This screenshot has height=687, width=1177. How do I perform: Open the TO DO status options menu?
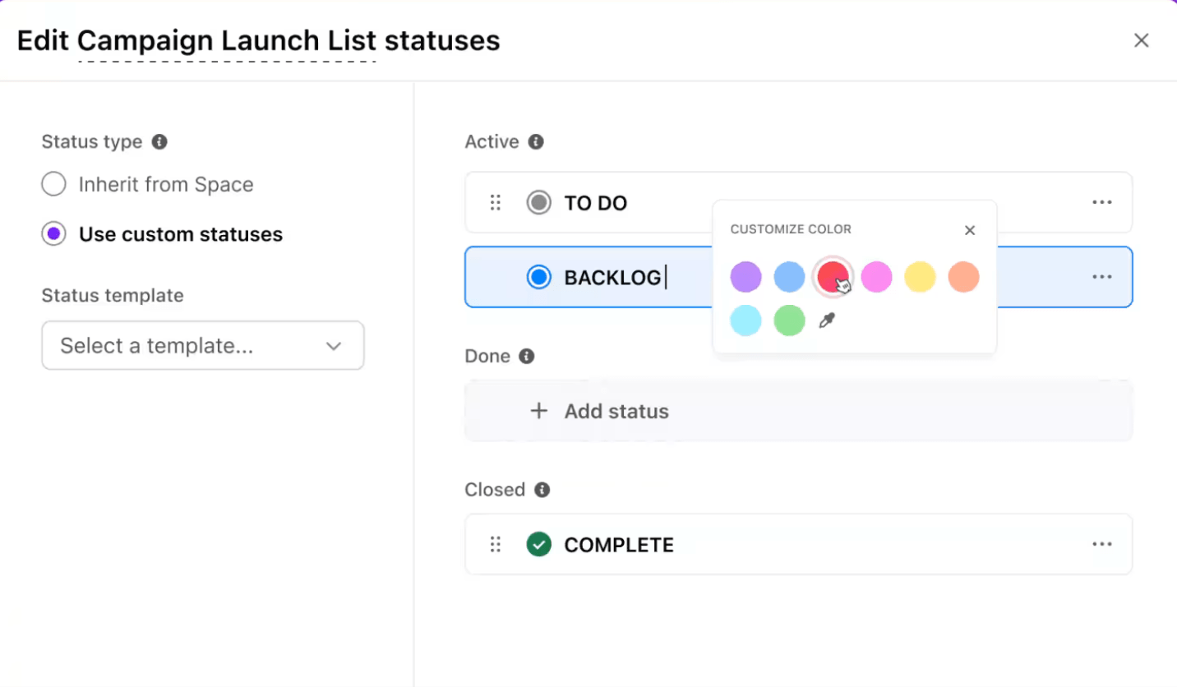pos(1102,202)
